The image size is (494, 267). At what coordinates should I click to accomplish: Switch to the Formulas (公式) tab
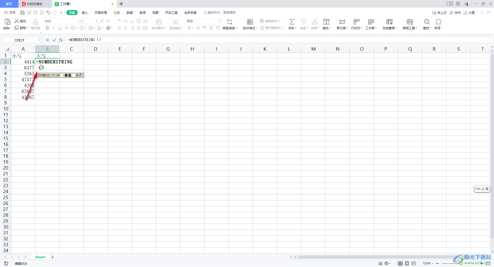tap(117, 13)
